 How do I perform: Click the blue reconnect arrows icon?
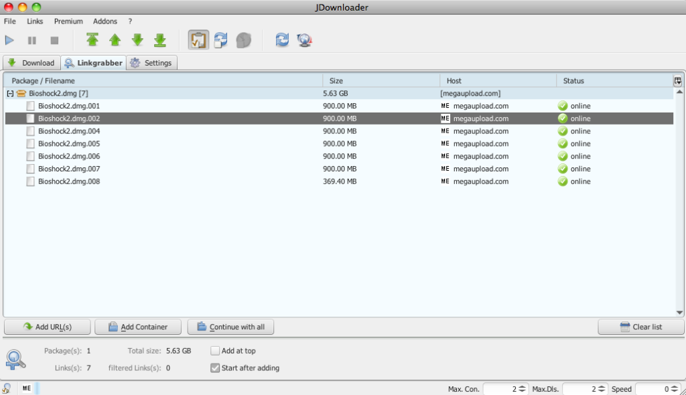[282, 39]
